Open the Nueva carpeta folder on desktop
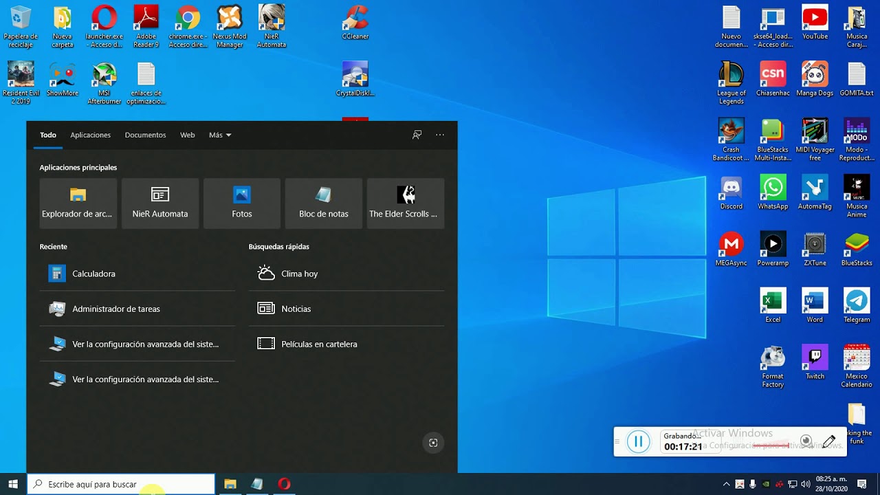 point(63,27)
